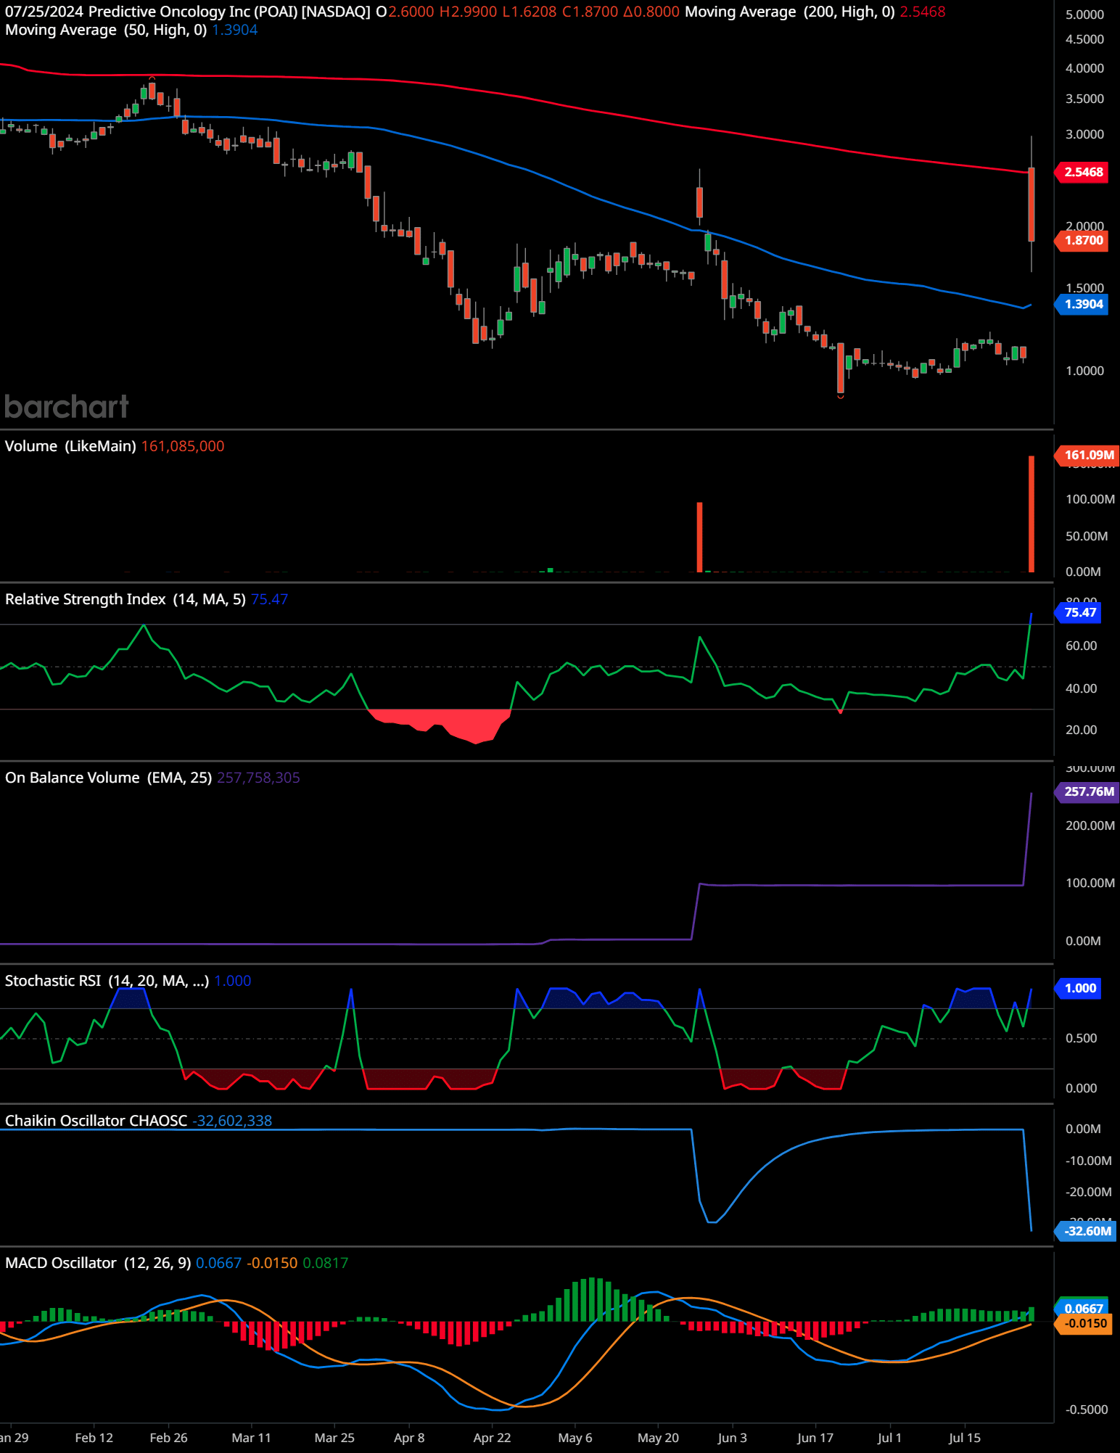Click the 60.00 RSI axis label

(x=1081, y=646)
